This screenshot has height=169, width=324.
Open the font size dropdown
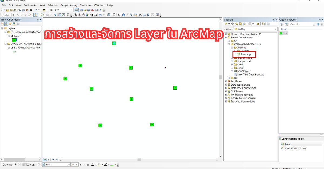point(77,164)
